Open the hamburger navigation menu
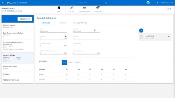This screenshot has height=98, width=175. tap(3, 3)
